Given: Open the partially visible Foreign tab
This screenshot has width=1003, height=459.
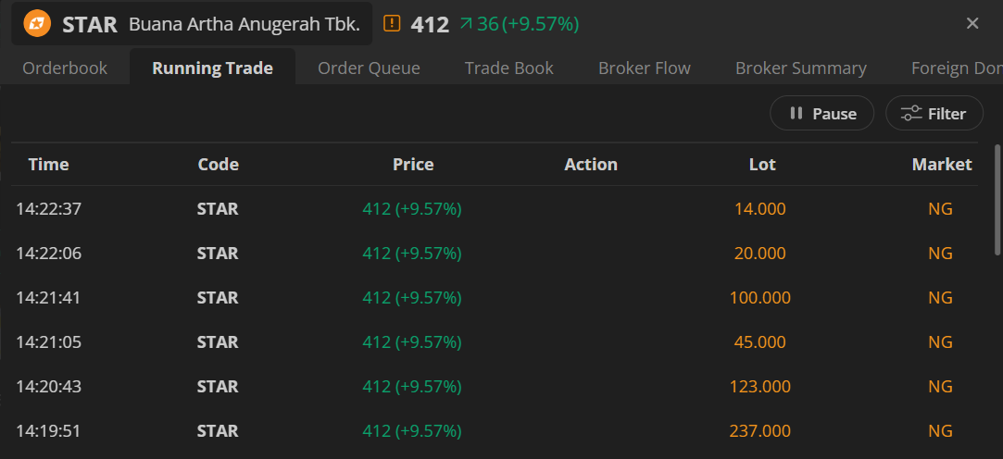Looking at the screenshot, I should (x=956, y=68).
